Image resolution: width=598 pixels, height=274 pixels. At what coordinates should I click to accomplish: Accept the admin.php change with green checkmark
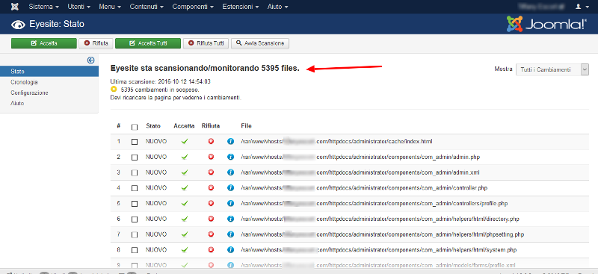tap(185, 157)
